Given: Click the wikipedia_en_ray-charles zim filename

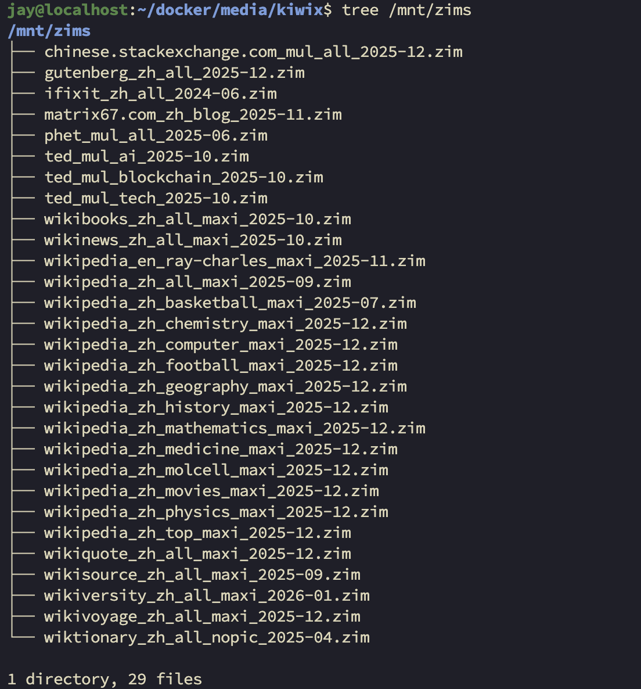Looking at the screenshot, I should click(235, 261).
